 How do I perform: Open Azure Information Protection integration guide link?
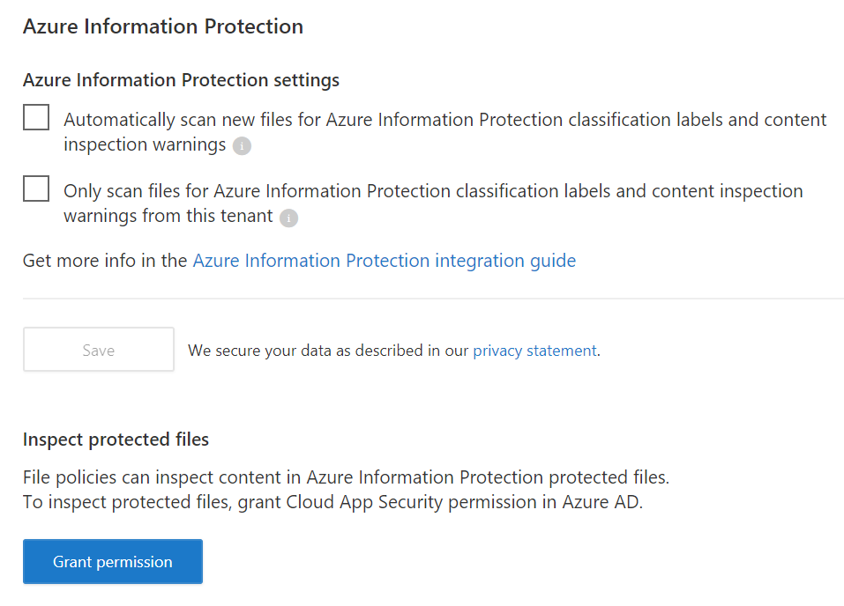point(384,261)
